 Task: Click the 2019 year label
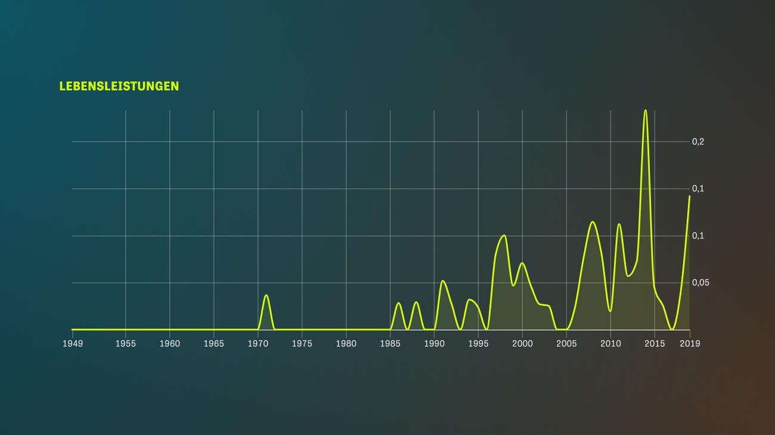pyautogui.click(x=690, y=344)
